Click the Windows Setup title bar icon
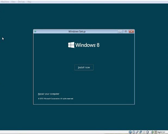This screenshot has width=168, height=134. click(35, 31)
